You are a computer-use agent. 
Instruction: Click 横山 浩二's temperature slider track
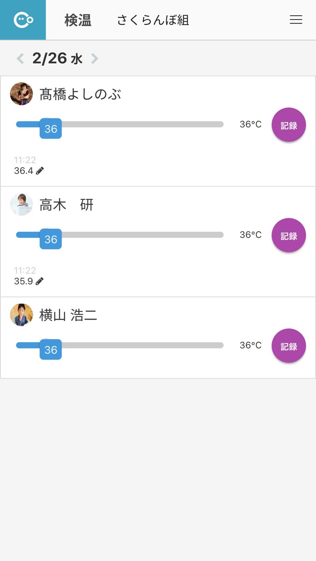pos(120,345)
